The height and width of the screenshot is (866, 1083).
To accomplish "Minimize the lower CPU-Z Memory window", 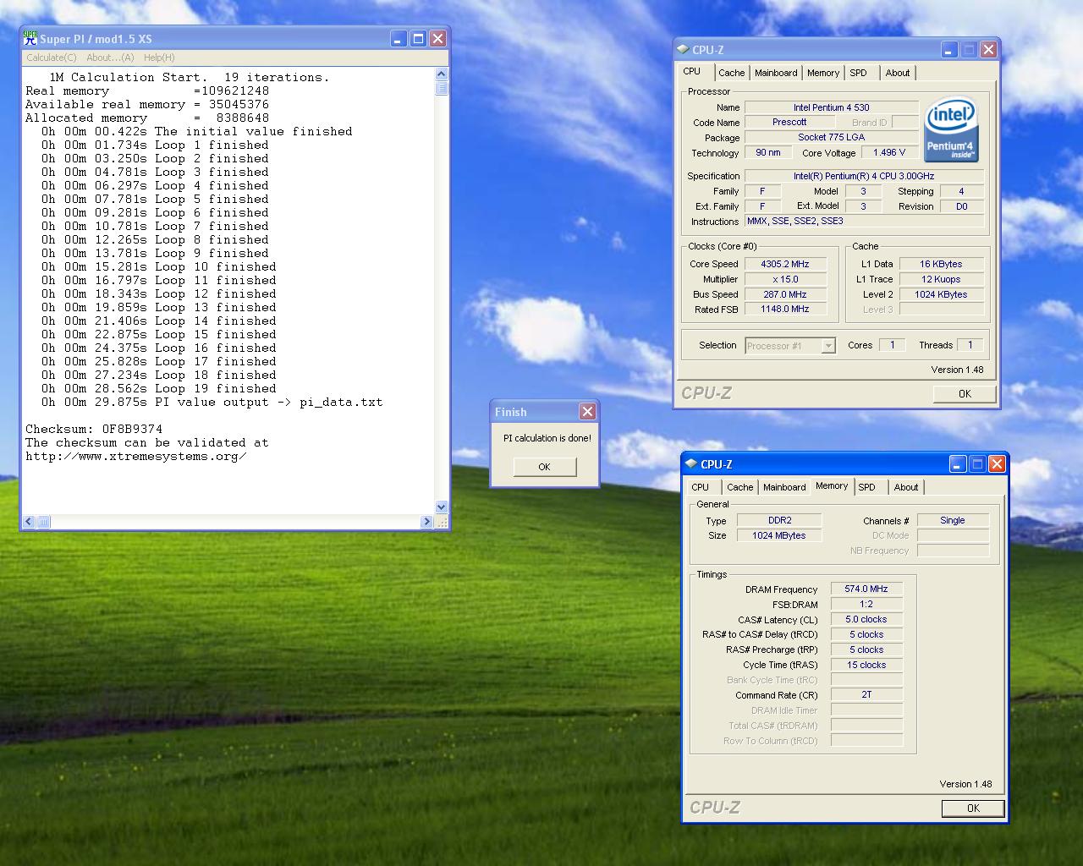I will tap(958, 464).
